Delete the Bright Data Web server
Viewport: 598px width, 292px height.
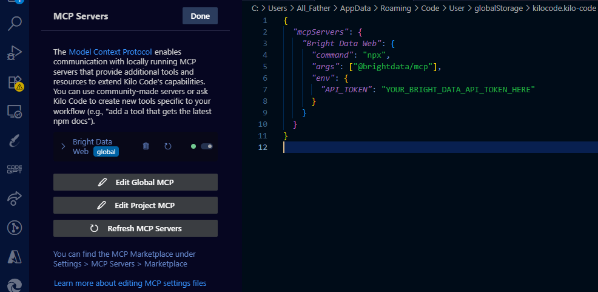[x=146, y=146]
